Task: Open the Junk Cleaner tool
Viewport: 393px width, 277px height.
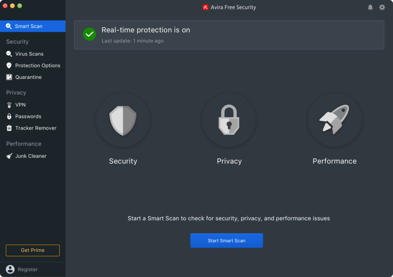Action: point(10,156)
